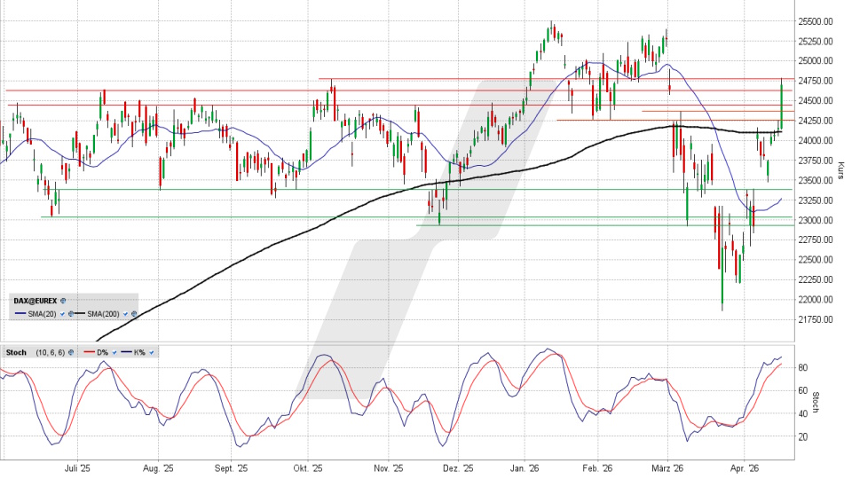Open the SMA(200) indicator settings icon
852x479 pixels.
pyautogui.click(x=134, y=314)
